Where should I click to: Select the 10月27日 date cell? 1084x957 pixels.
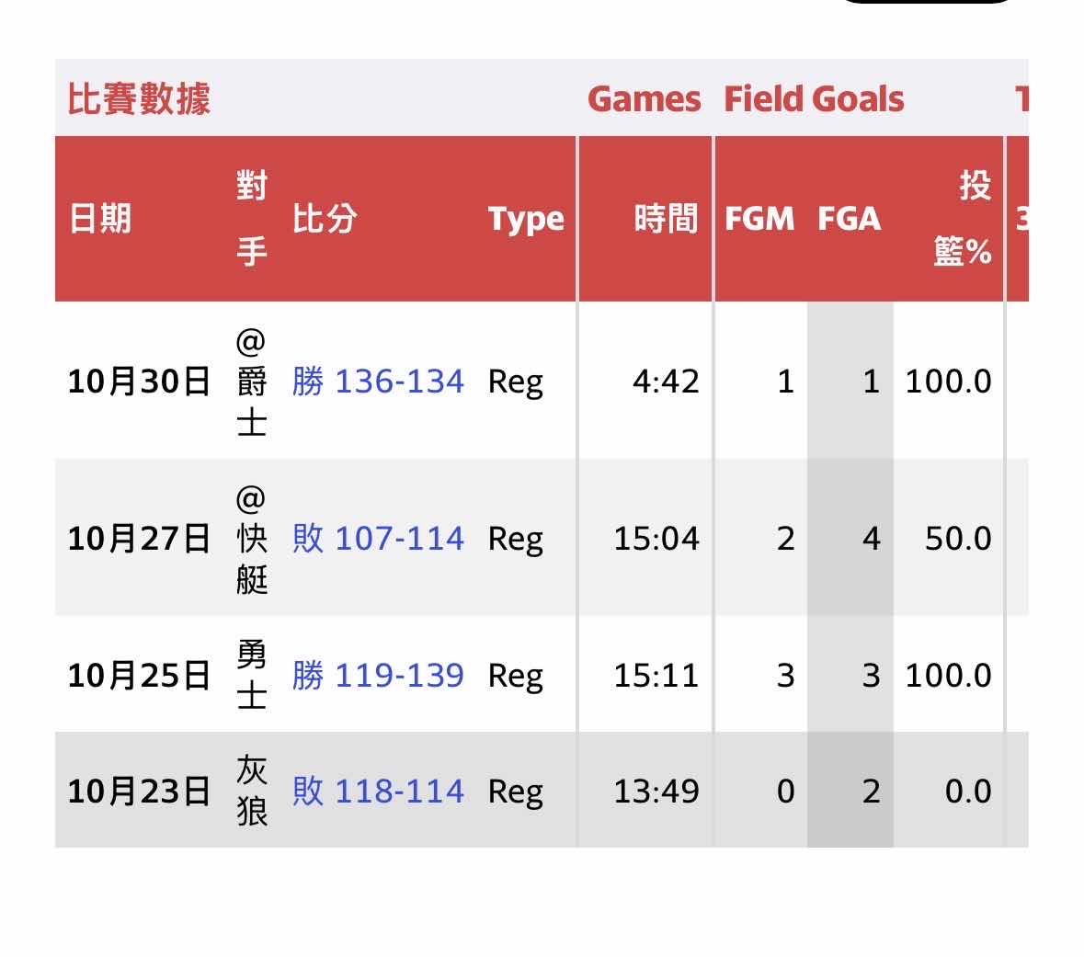(139, 538)
